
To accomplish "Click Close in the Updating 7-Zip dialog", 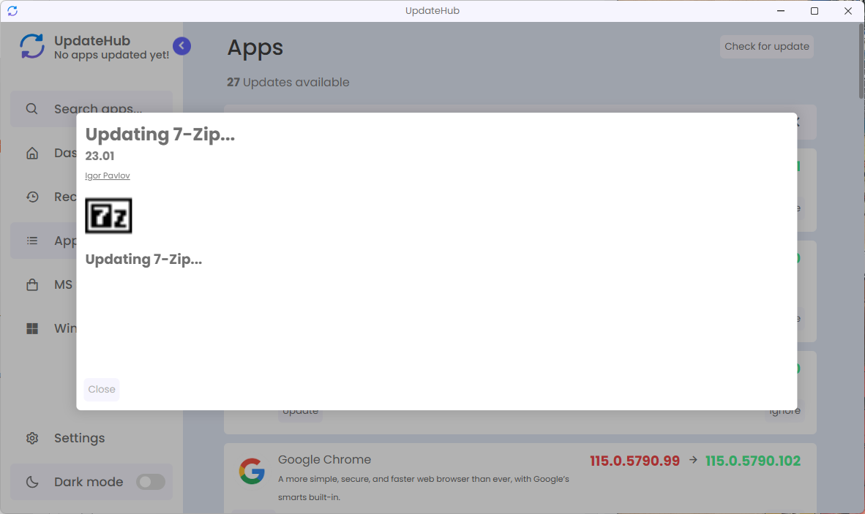I will coord(102,390).
